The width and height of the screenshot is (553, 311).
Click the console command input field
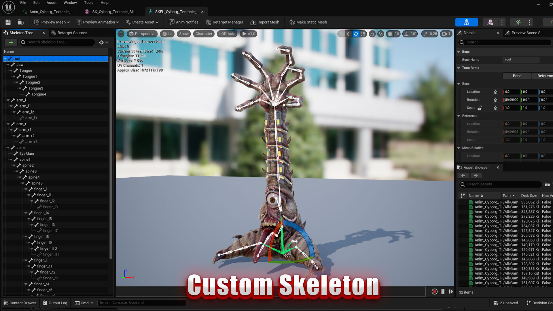(141, 303)
